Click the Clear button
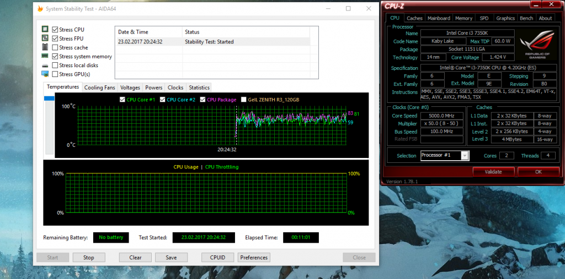This screenshot has height=279, width=565. 136,258
